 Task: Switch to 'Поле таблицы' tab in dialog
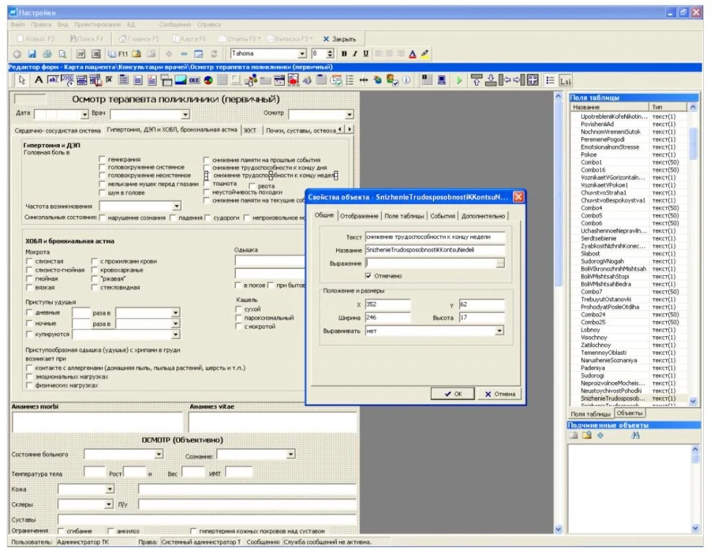(x=404, y=216)
